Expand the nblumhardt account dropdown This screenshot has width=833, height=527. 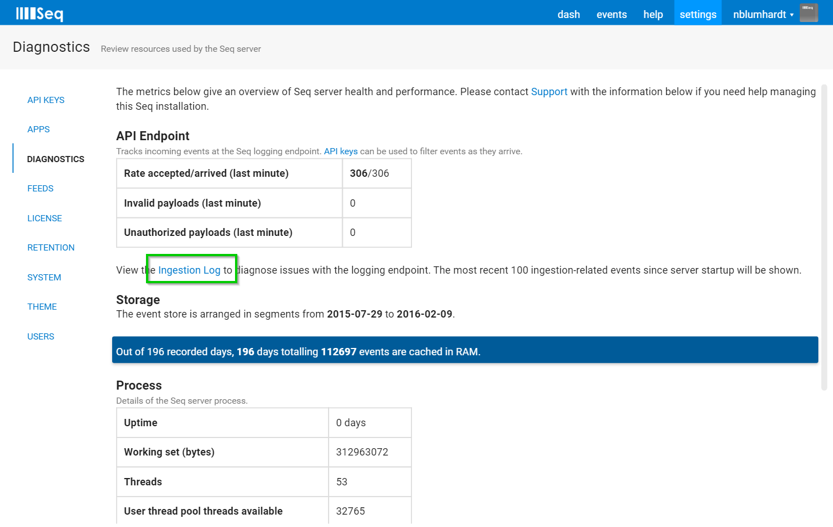(x=763, y=14)
